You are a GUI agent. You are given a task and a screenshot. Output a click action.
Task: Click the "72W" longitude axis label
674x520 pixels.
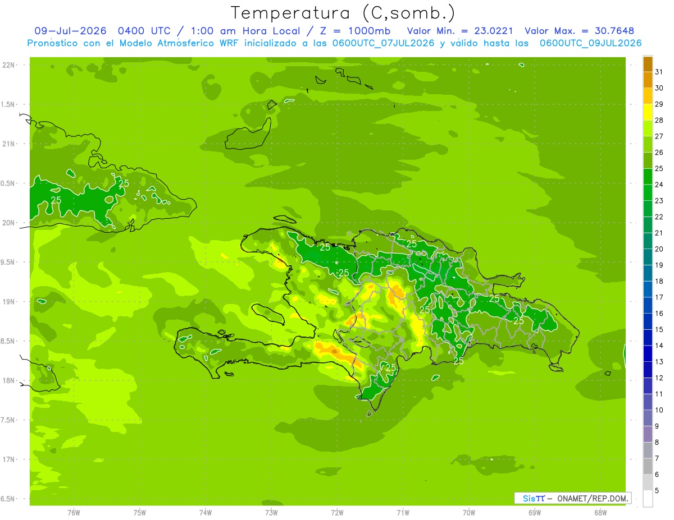point(337,512)
